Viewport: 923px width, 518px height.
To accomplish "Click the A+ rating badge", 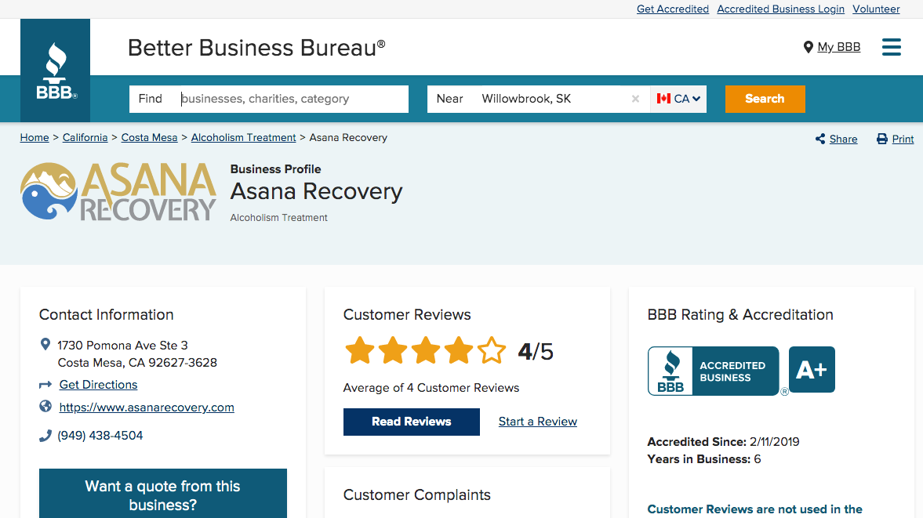I will [x=812, y=370].
